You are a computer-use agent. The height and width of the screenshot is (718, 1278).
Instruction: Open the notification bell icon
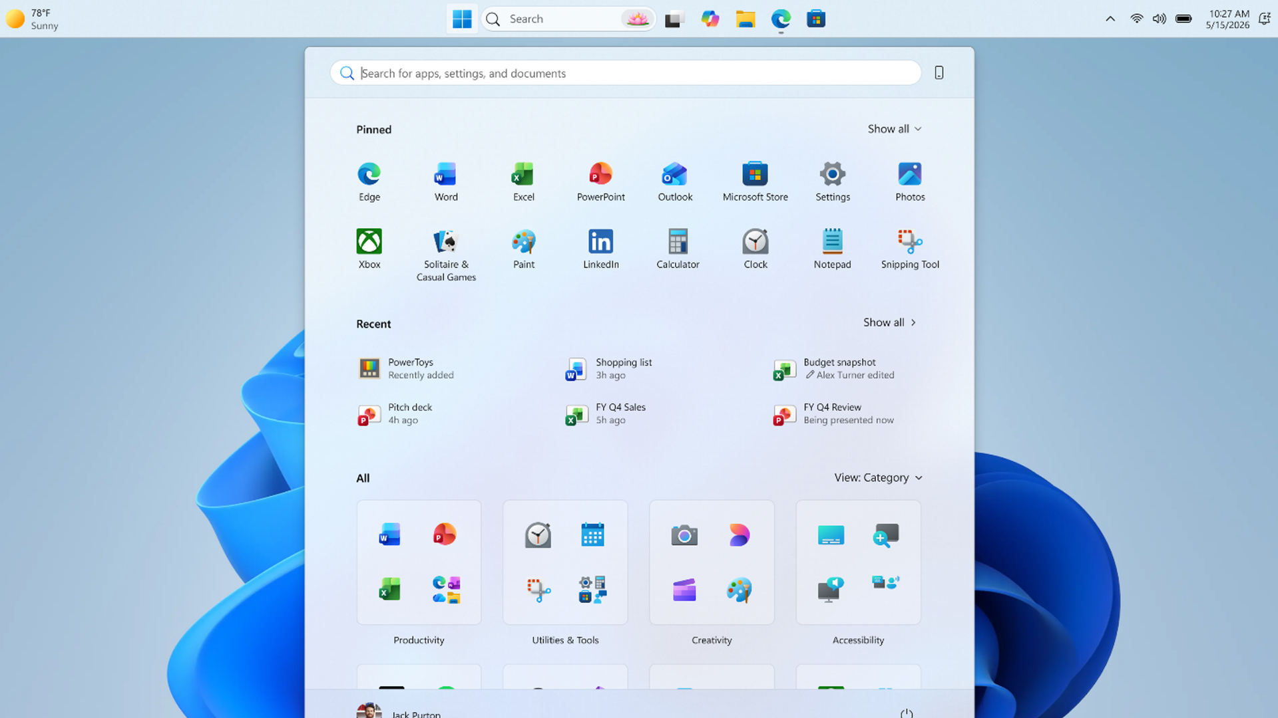point(1265,19)
